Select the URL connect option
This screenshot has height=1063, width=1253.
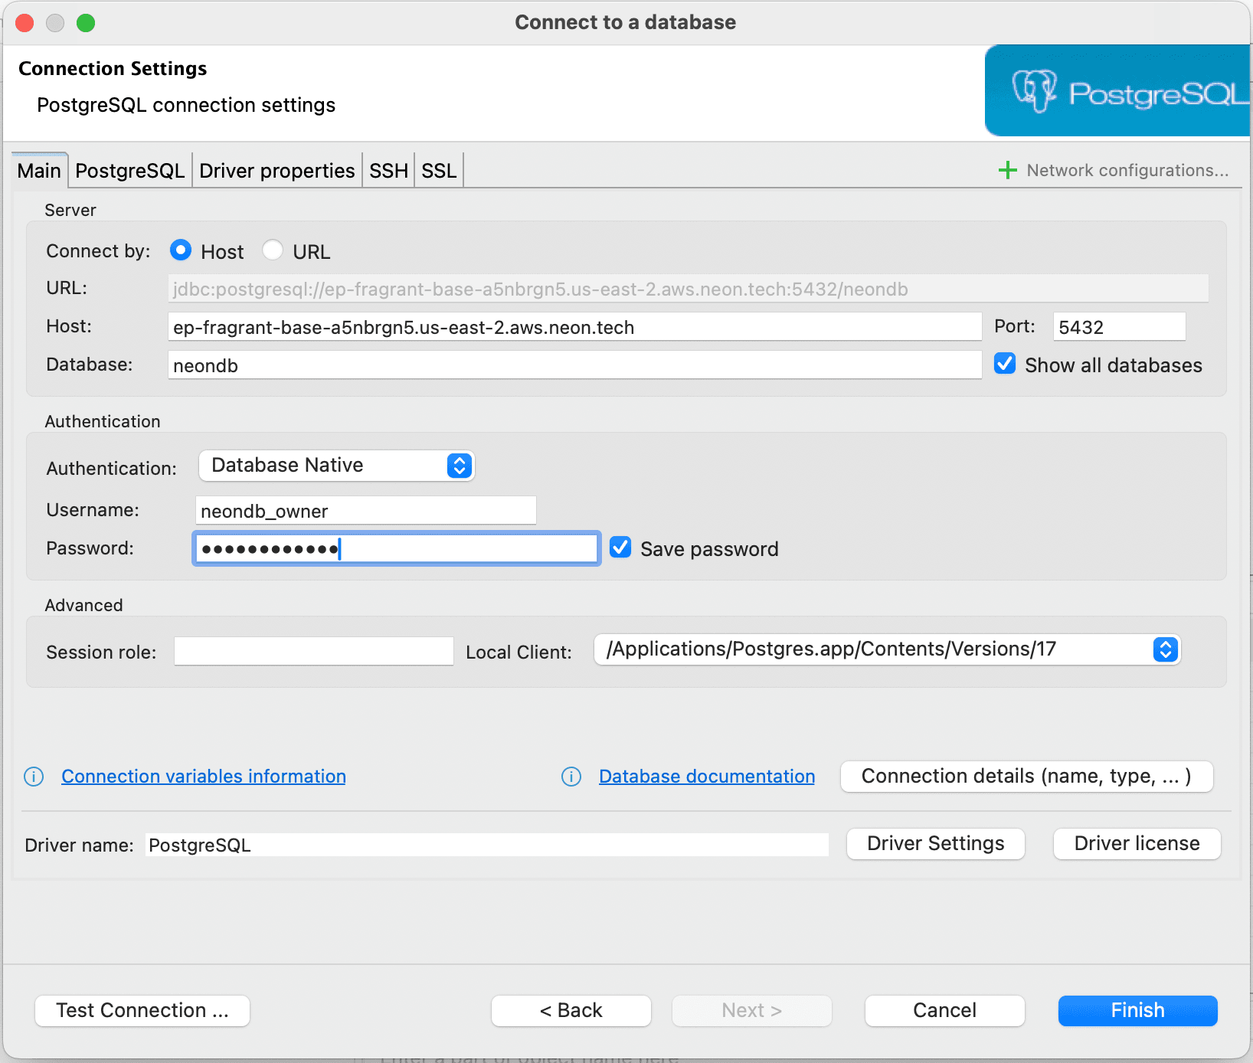pos(273,250)
